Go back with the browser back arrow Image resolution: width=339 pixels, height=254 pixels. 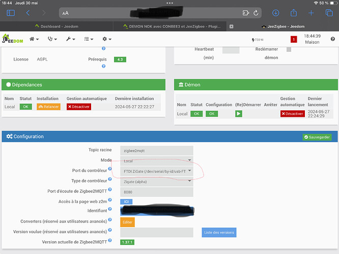click(28, 13)
